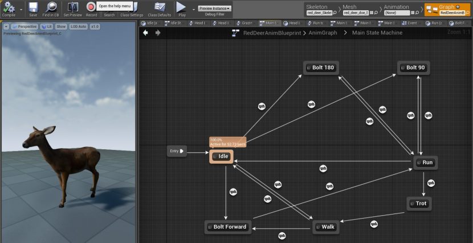The width and height of the screenshot is (473, 243).
Task: Click the Compile toolbar icon
Action: point(9,7)
